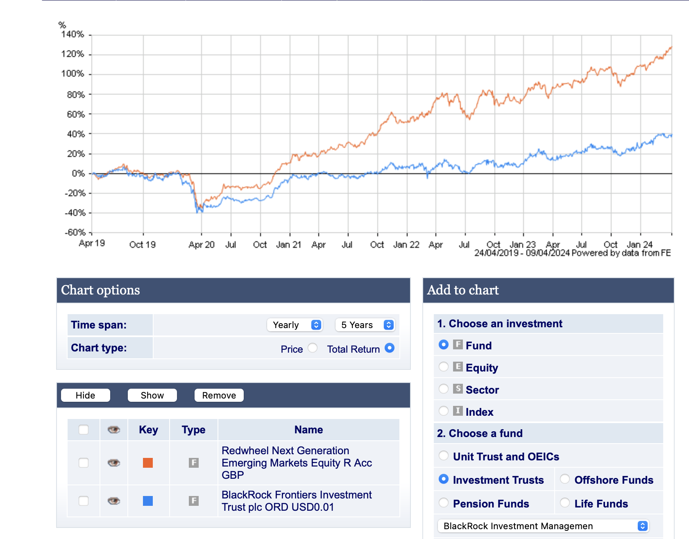The height and width of the screenshot is (539, 689).
Task: Open BlackRock Investment Management fund manager dropdown
Action: [x=544, y=526]
